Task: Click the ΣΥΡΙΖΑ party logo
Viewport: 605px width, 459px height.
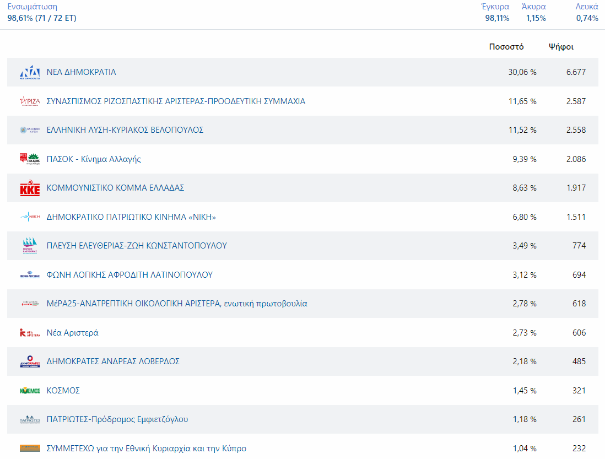Action: [x=30, y=101]
